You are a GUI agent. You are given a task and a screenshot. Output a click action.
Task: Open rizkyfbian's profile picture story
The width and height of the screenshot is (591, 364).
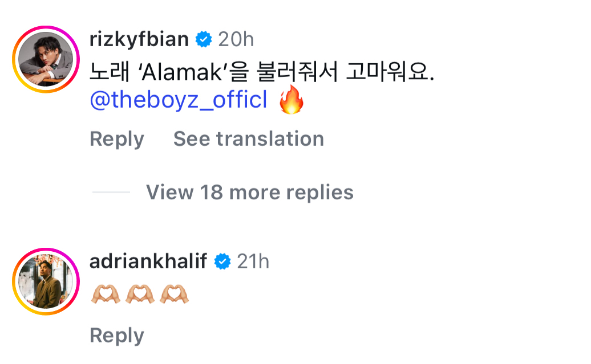[x=46, y=60]
